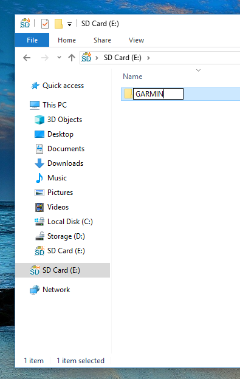The width and height of the screenshot is (240, 379).
Task: Click the SD Card icon in title bar
Action: pyautogui.click(x=25, y=23)
